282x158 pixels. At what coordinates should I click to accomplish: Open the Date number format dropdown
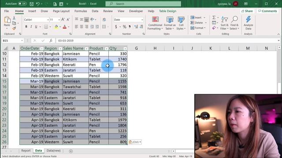pos(142,20)
